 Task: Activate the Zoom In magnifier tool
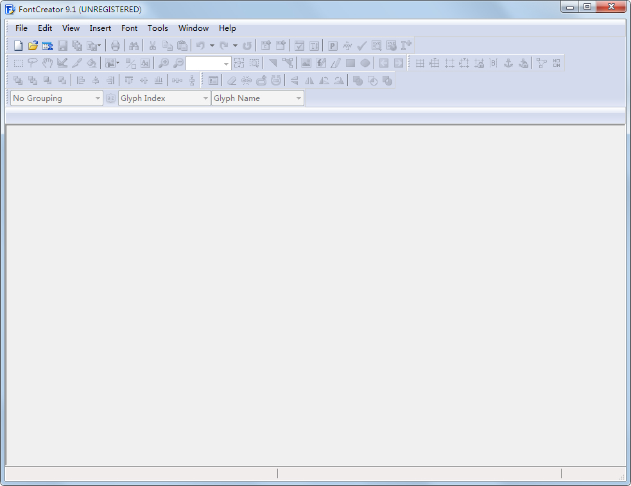[162, 62]
